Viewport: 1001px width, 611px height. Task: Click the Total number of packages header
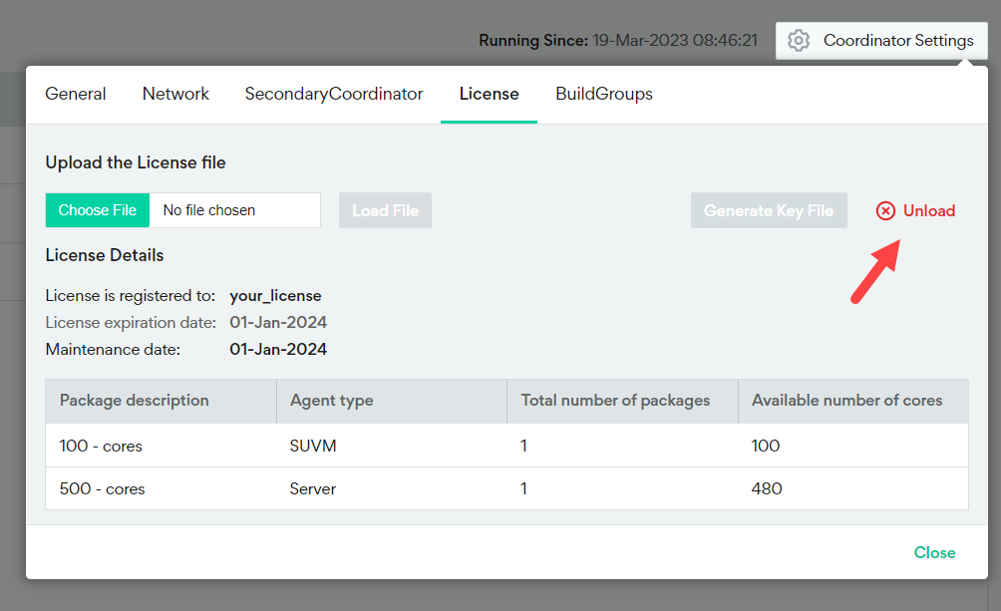pyautogui.click(x=615, y=401)
